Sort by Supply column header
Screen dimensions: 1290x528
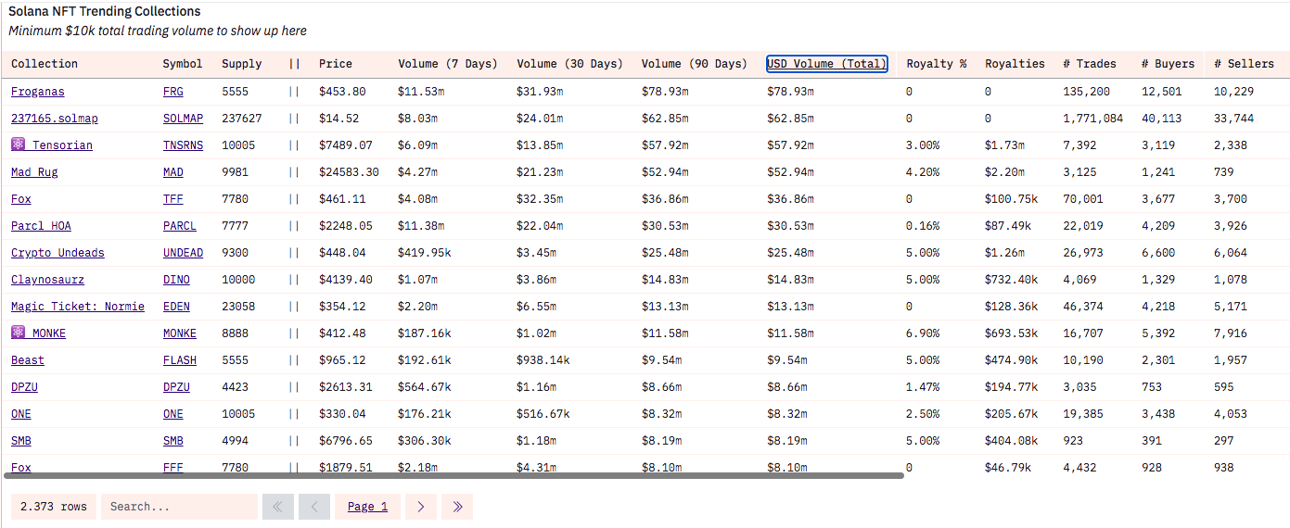point(242,64)
